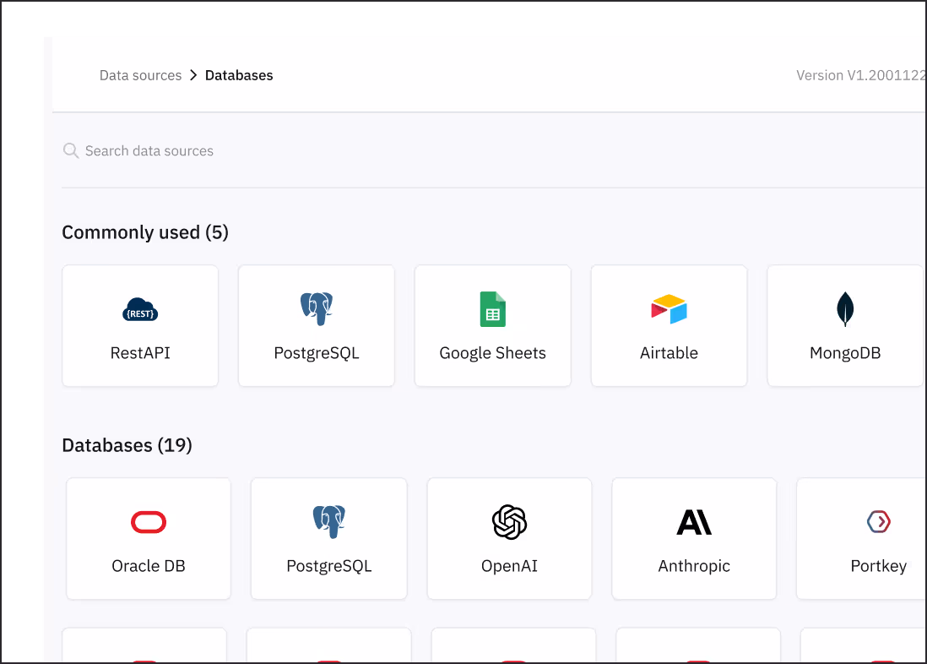The height and width of the screenshot is (664, 927).
Task: Click the red Oracle DB icon
Action: (149, 522)
